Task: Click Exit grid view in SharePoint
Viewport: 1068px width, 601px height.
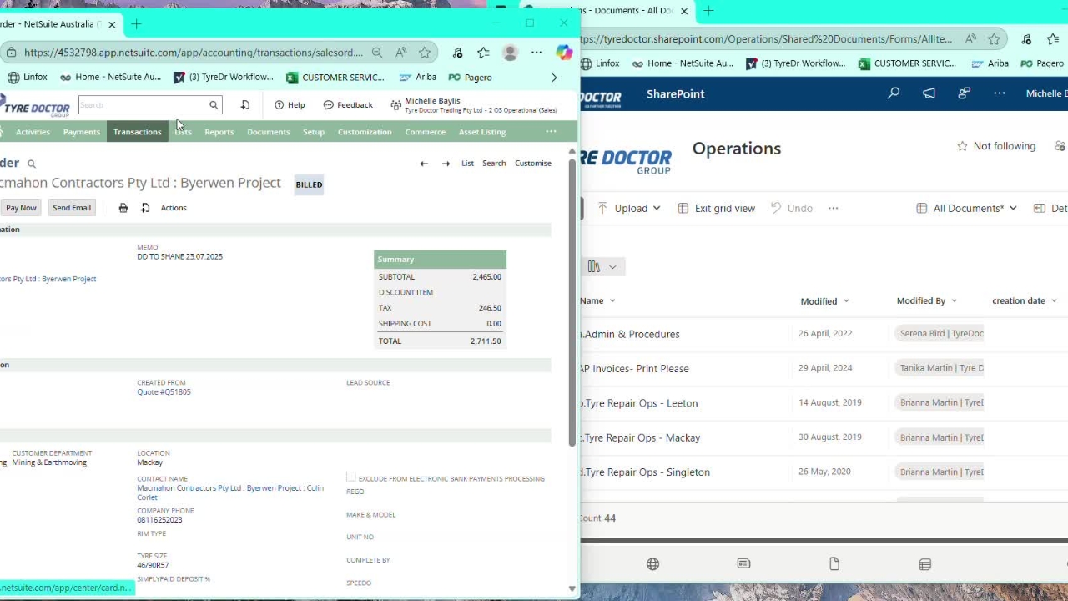Action: (716, 209)
